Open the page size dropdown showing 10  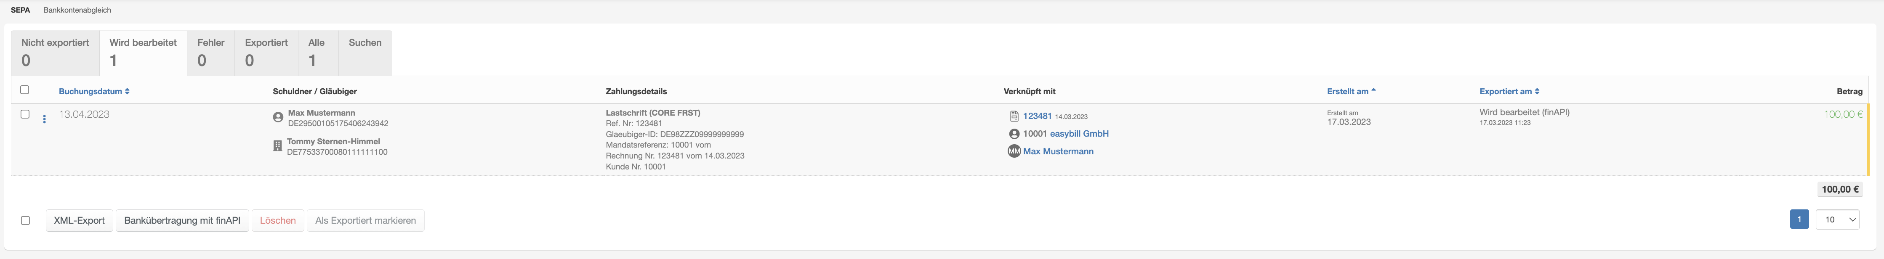click(1837, 219)
